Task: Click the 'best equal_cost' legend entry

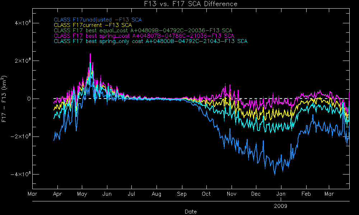Action: [143, 30]
